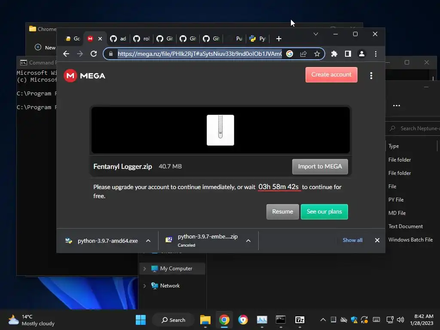Switch to the 'Pu' tab
This screenshot has width=440, height=330.
click(x=235, y=39)
